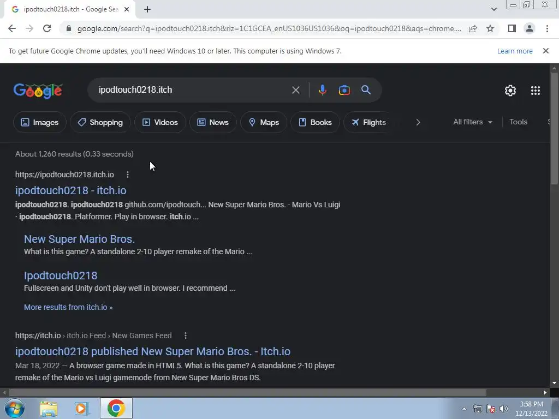Expand the All filters dropdown

[x=472, y=122]
